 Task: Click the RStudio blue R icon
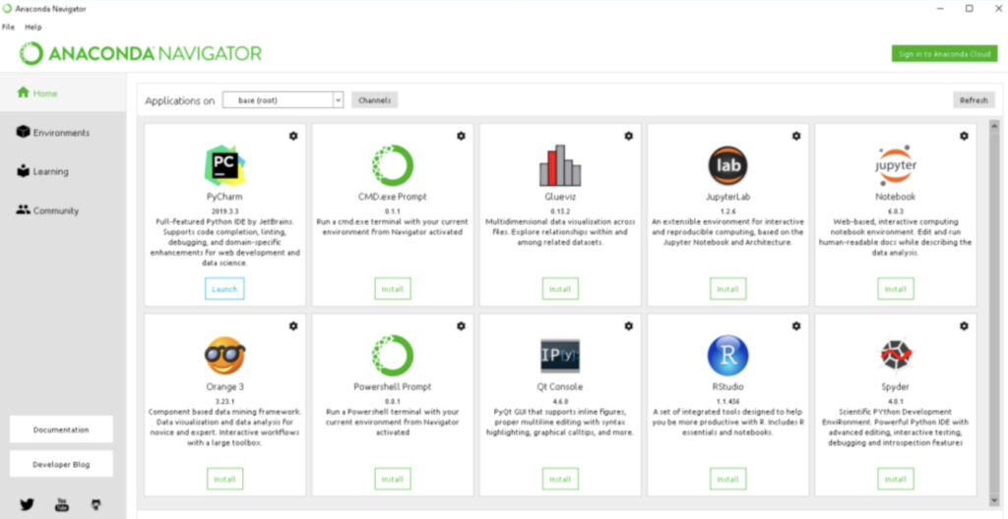coord(727,355)
